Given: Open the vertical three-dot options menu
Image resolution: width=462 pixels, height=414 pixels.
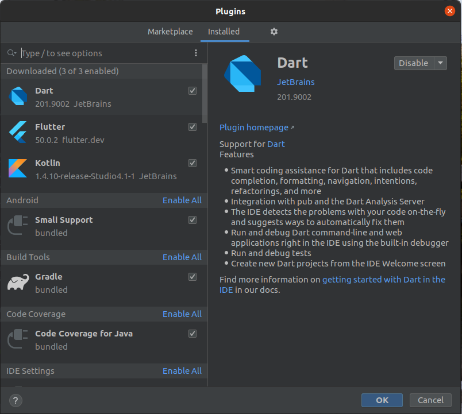Looking at the screenshot, I should pos(196,52).
